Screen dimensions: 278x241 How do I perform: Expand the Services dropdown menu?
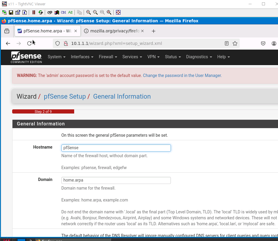click(132, 57)
